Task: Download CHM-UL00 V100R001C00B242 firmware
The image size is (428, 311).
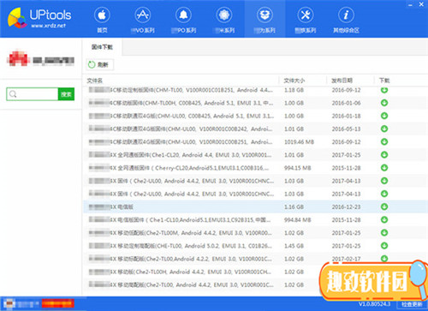Action: pos(384,129)
